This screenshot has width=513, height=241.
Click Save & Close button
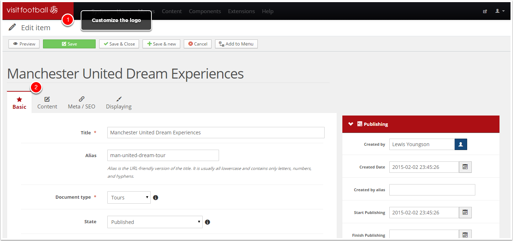pos(119,44)
